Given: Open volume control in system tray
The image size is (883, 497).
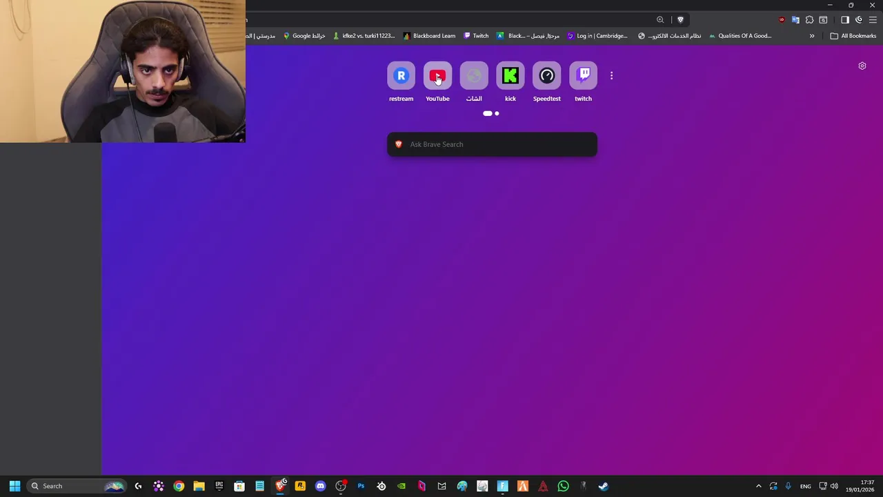Looking at the screenshot, I should tap(834, 486).
